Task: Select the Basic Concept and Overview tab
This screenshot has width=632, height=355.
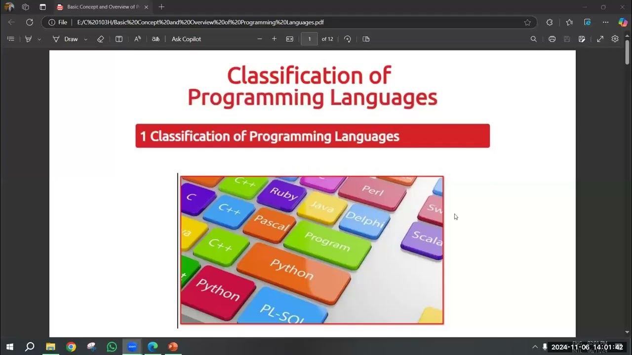Action: [x=103, y=7]
